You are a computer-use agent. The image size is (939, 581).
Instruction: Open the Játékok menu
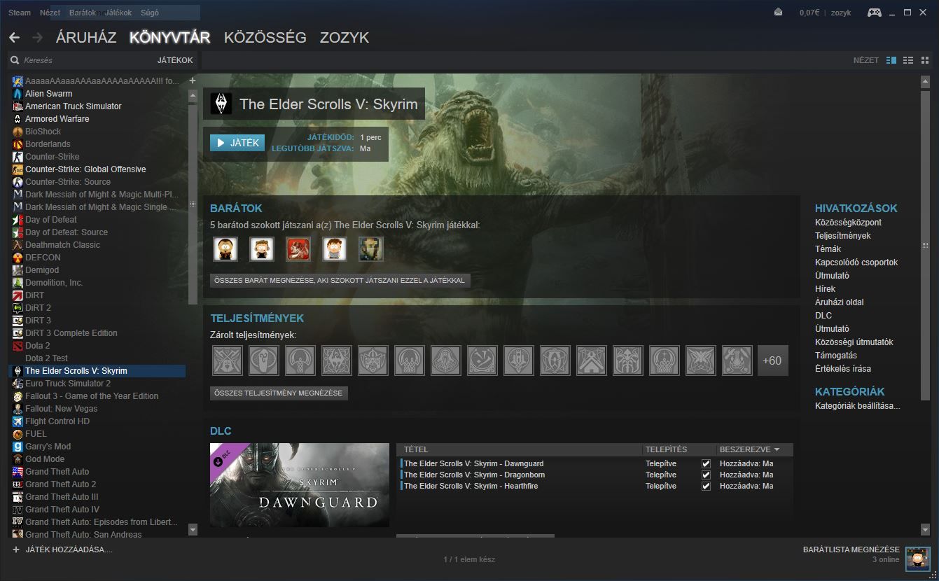click(x=118, y=13)
